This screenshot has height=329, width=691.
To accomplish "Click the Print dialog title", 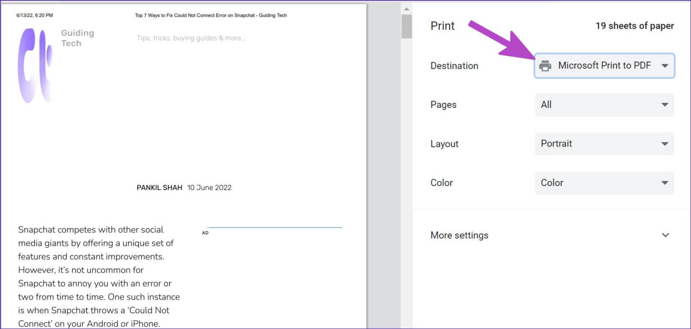I will 443,26.
